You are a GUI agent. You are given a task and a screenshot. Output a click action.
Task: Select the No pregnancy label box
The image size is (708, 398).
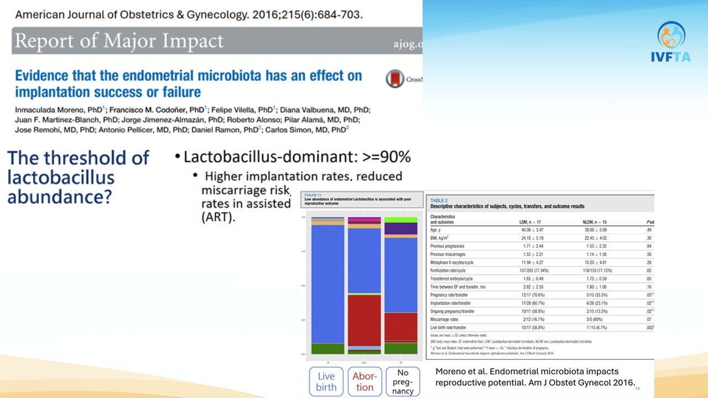403,381
